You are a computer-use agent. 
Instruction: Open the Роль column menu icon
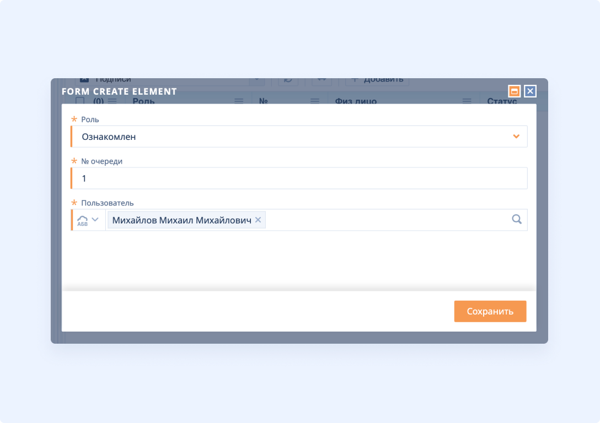pos(239,101)
